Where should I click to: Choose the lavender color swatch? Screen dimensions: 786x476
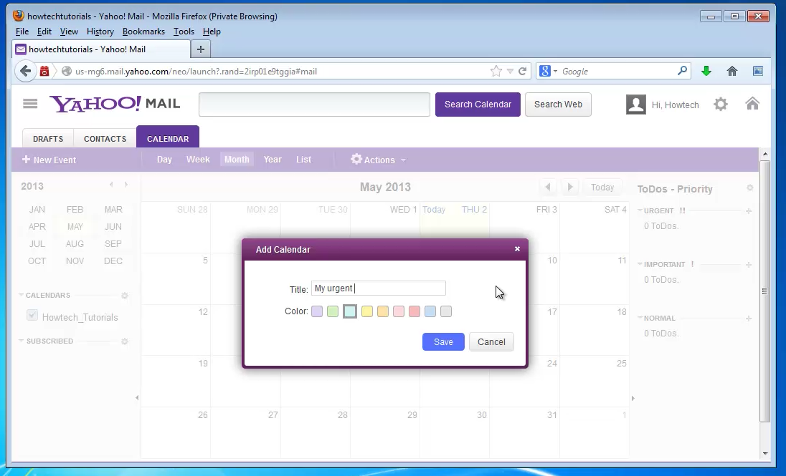(x=317, y=311)
